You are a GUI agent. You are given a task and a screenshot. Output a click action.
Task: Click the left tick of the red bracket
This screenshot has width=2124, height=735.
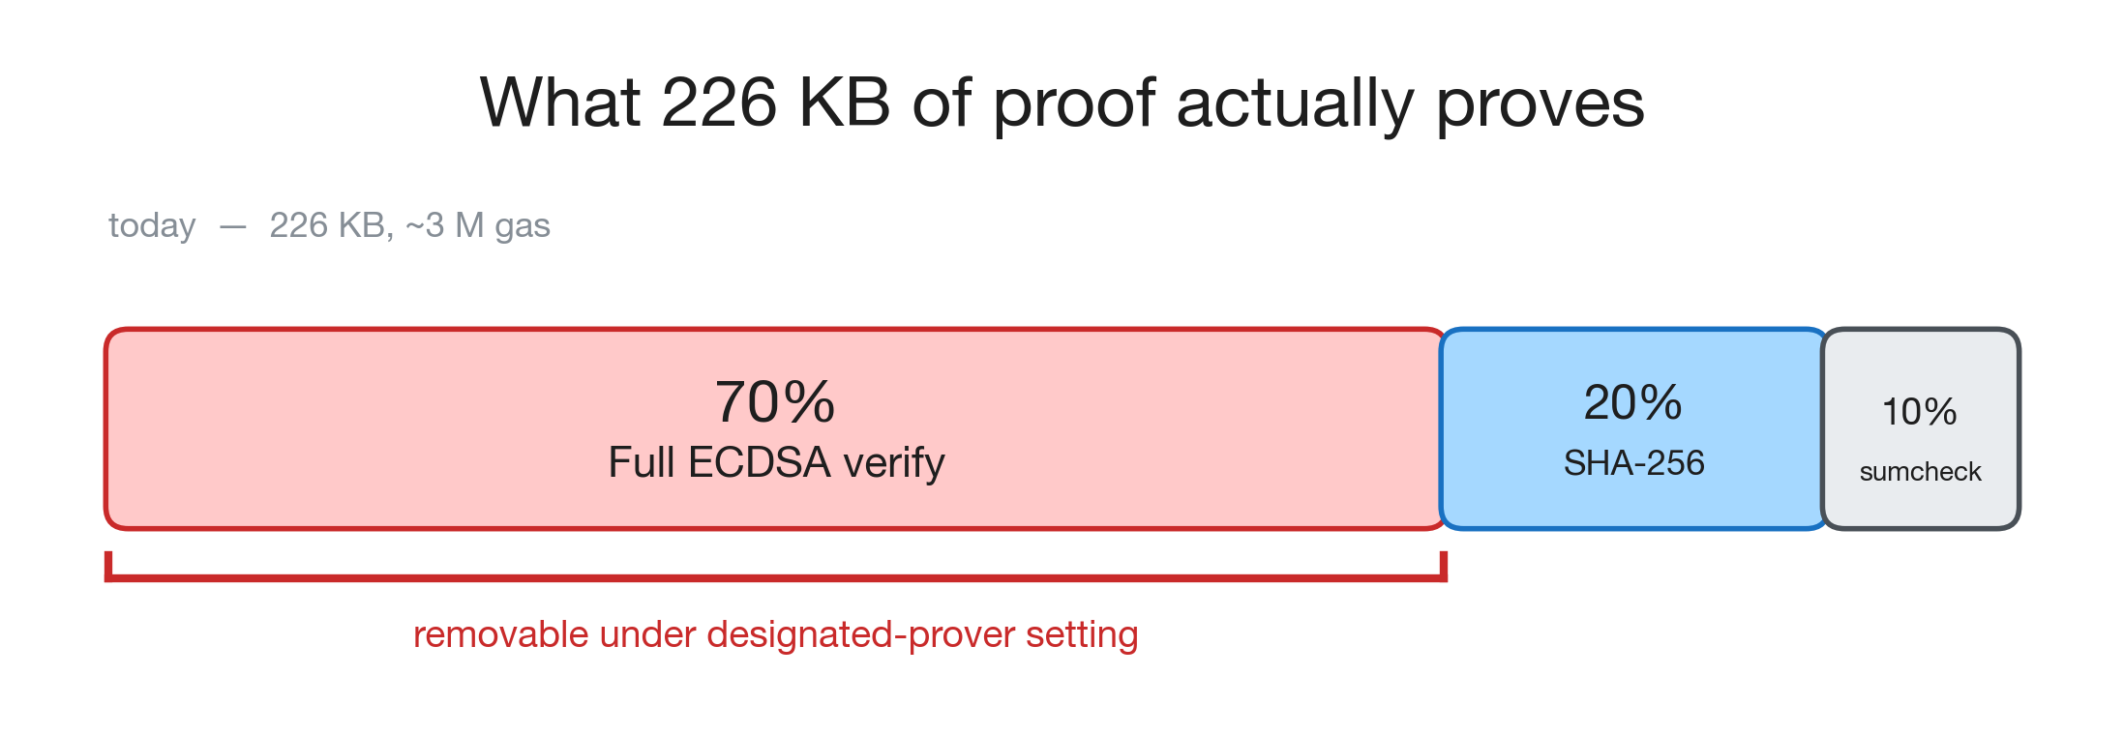pos(109,563)
